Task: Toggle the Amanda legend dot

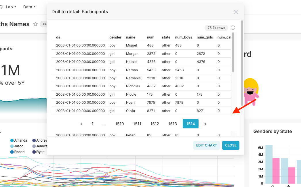Action: click(12, 140)
